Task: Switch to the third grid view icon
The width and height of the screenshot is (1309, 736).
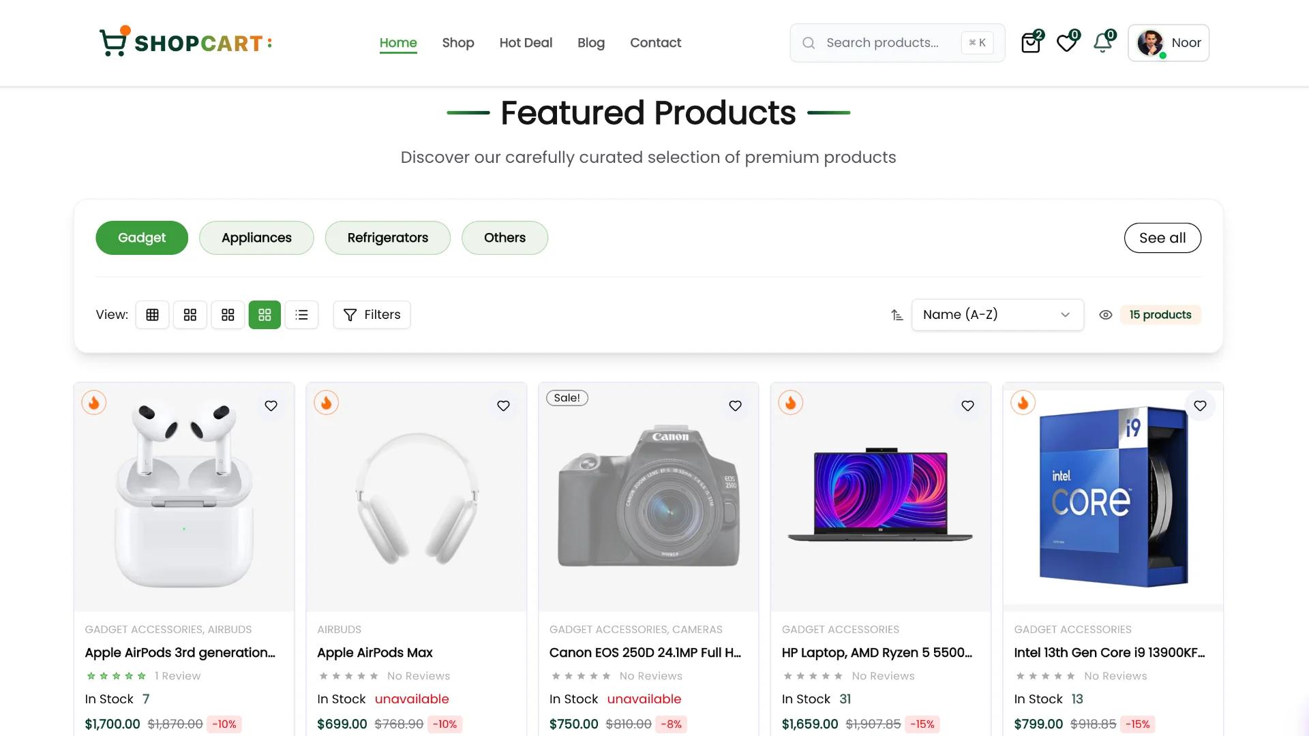Action: pyautogui.click(x=228, y=315)
